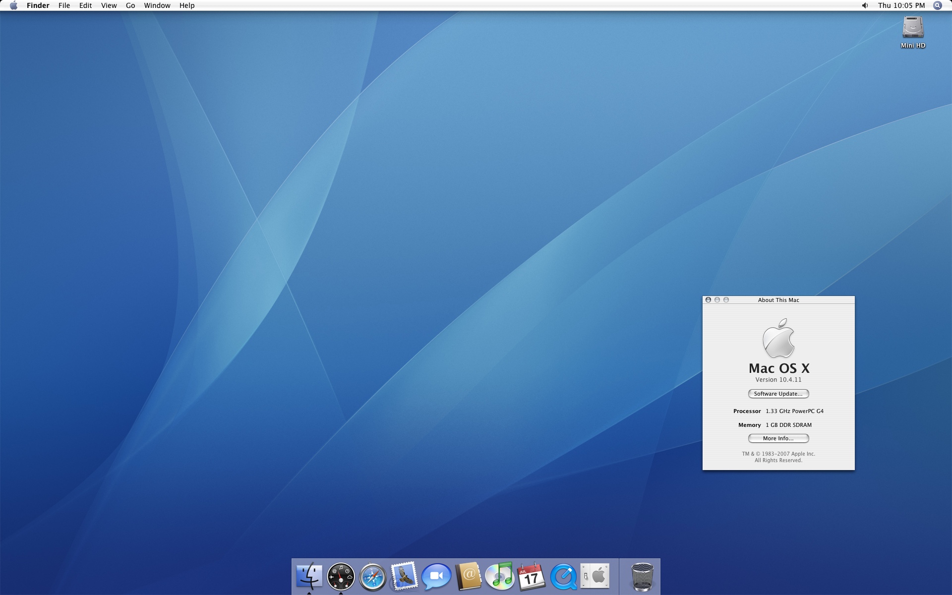The height and width of the screenshot is (595, 952).
Task: Open the Trash in Dock
Action: [x=642, y=576]
